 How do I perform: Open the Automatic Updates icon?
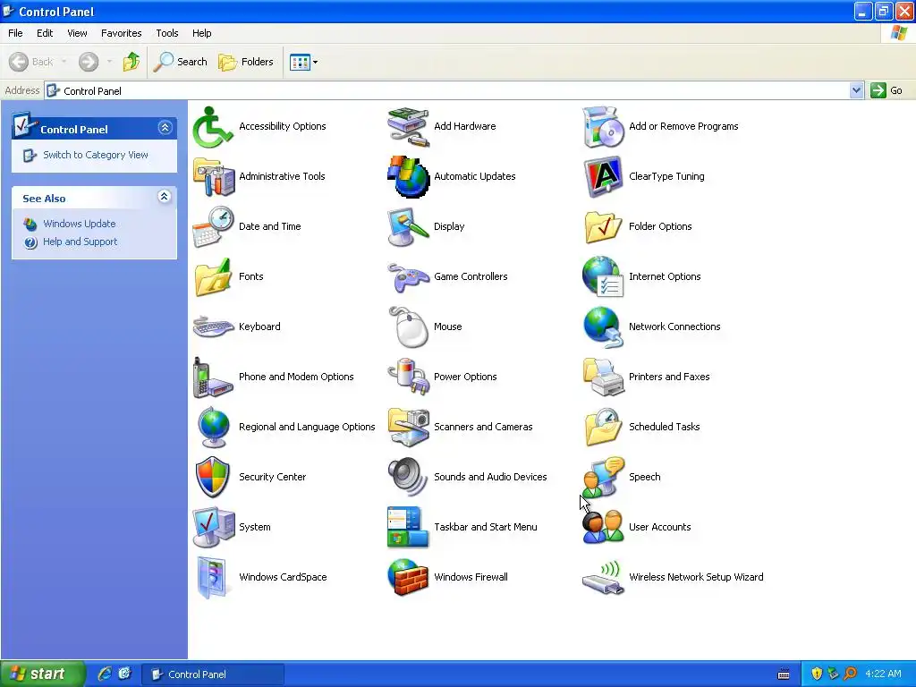tap(408, 176)
